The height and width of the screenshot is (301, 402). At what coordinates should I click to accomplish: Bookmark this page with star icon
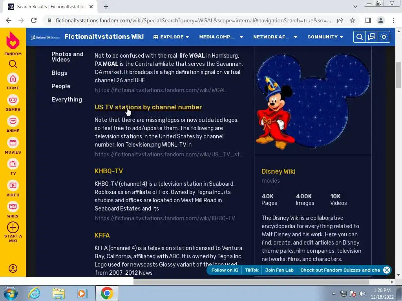point(353,20)
